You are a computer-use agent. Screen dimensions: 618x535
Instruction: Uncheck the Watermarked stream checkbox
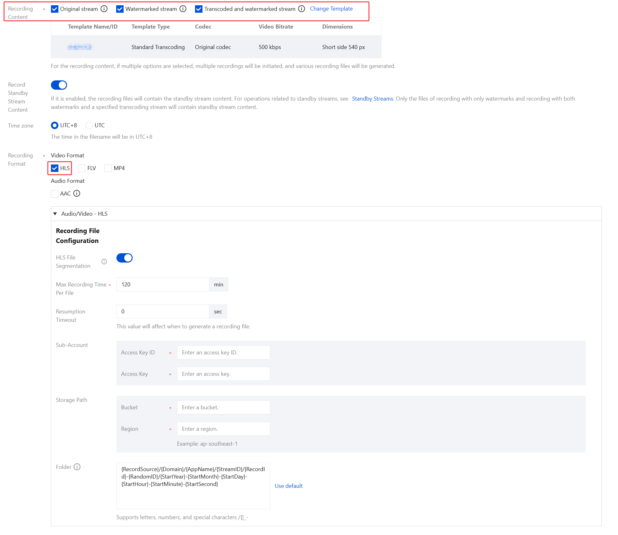[x=120, y=9]
